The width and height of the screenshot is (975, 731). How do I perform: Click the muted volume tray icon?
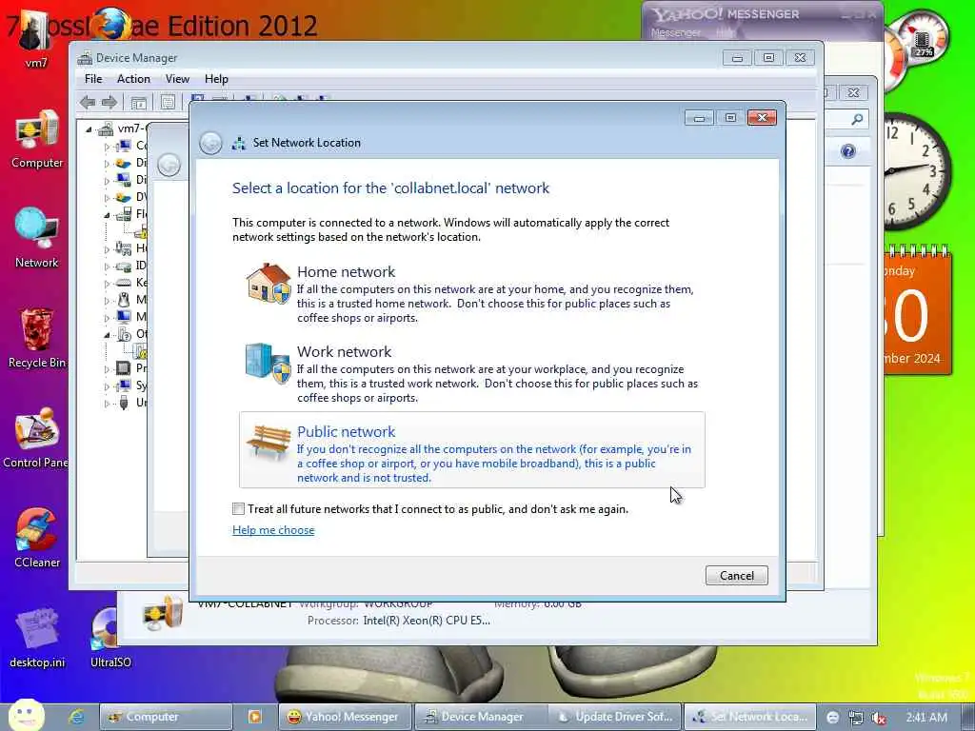[879, 718]
